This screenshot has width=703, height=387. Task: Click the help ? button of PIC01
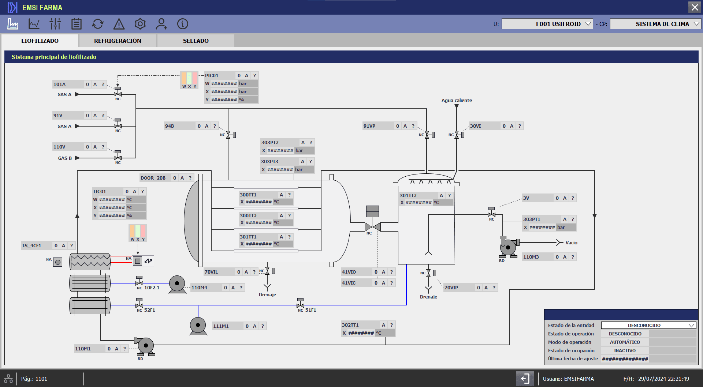[x=254, y=75]
